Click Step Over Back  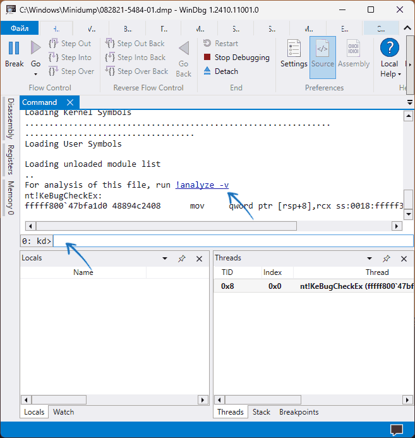point(136,71)
